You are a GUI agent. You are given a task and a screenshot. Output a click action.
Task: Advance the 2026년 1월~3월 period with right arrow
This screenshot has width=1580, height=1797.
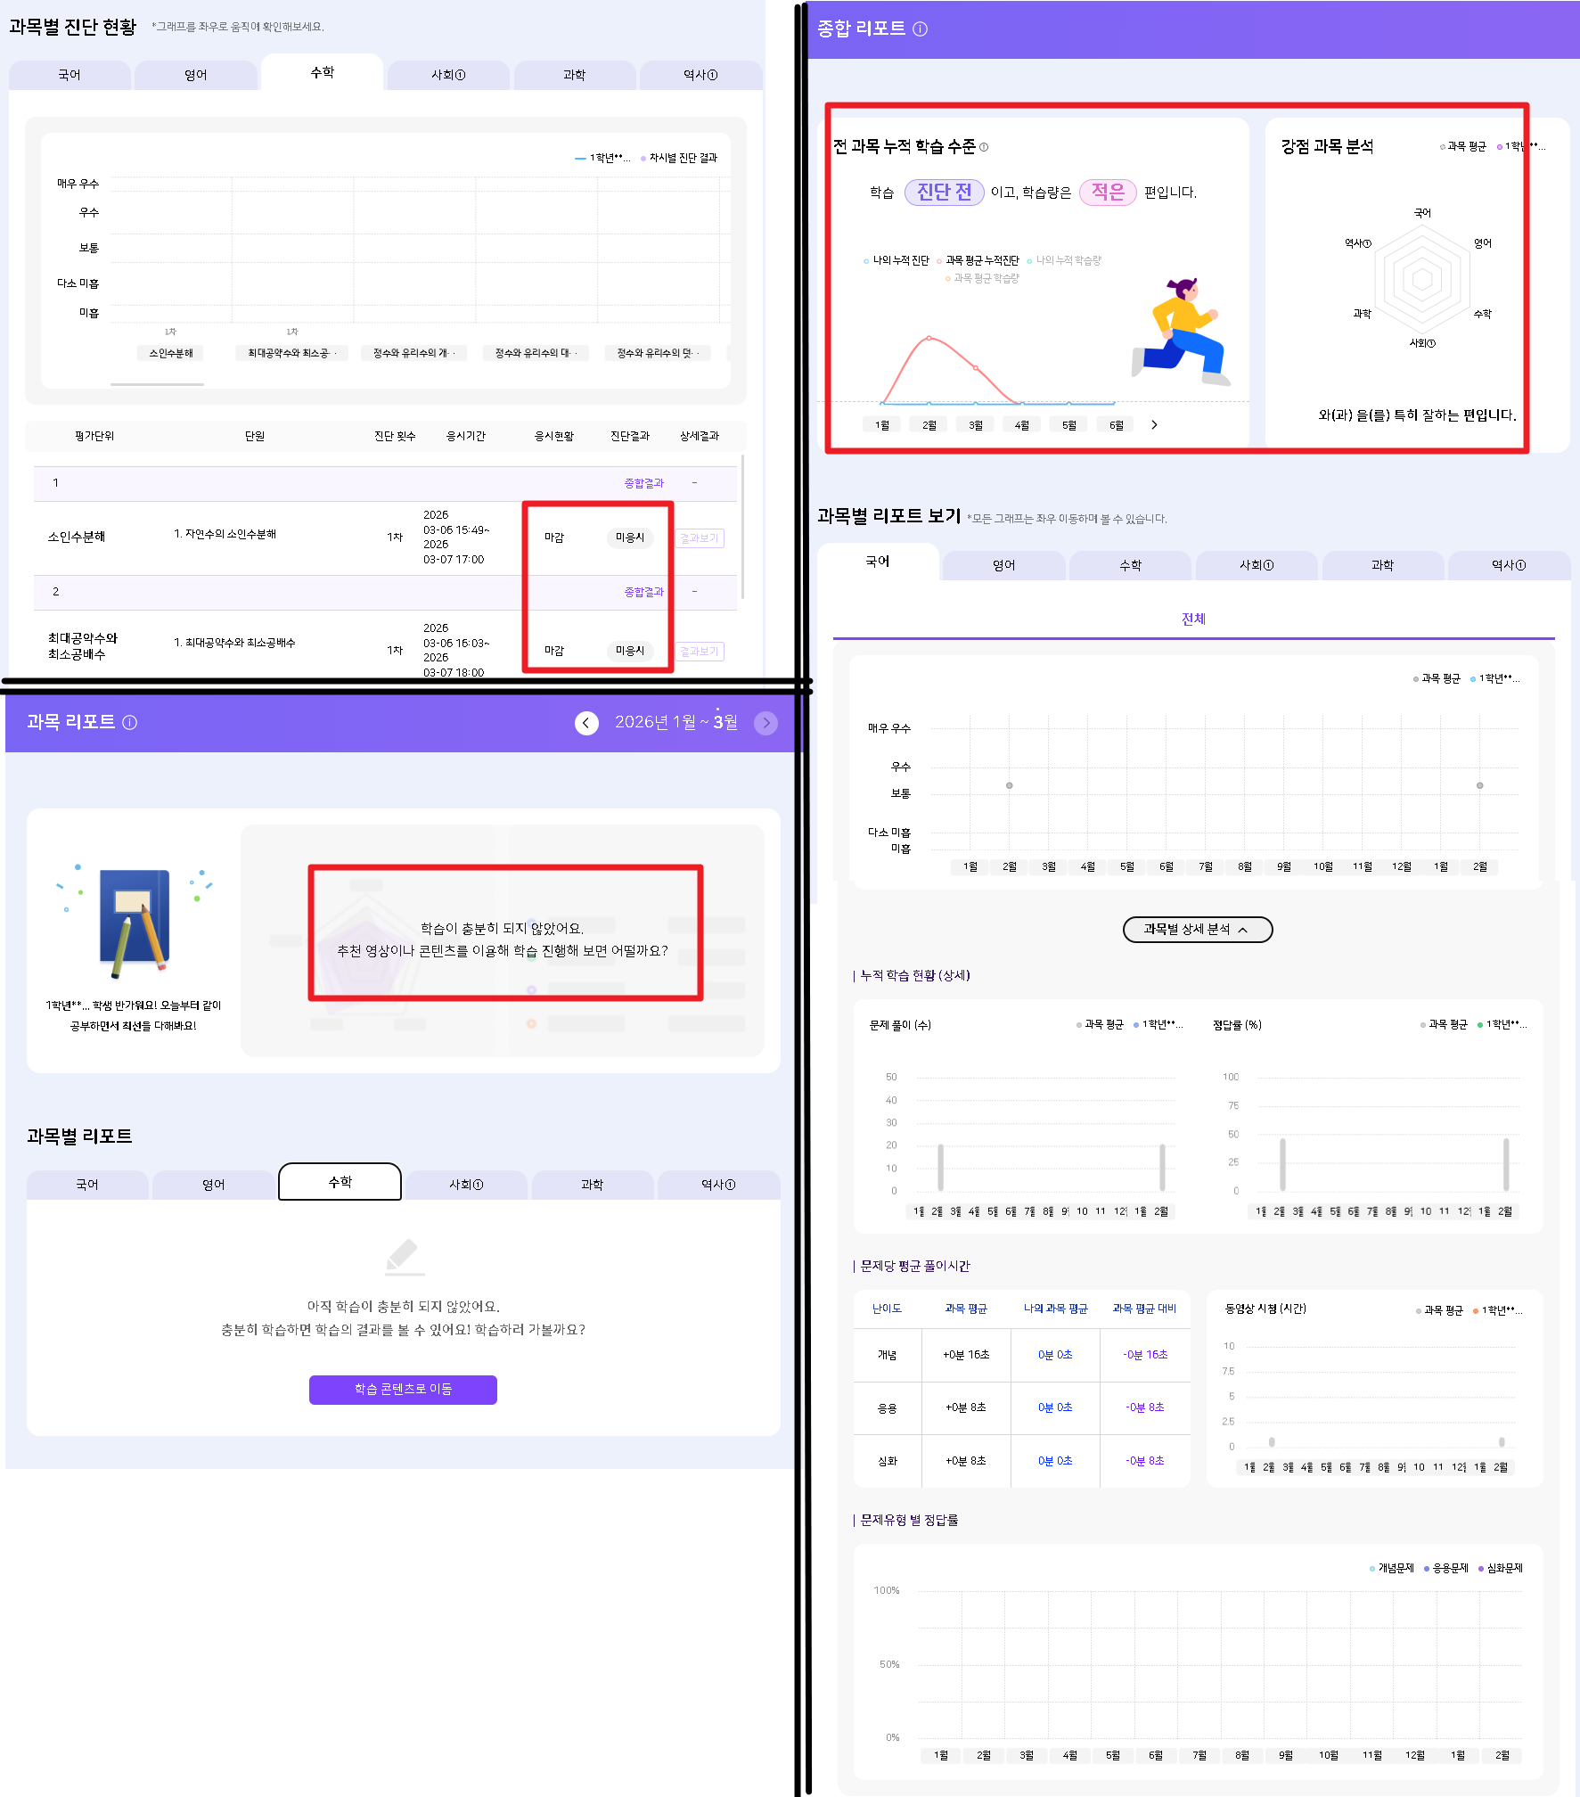[x=765, y=723]
